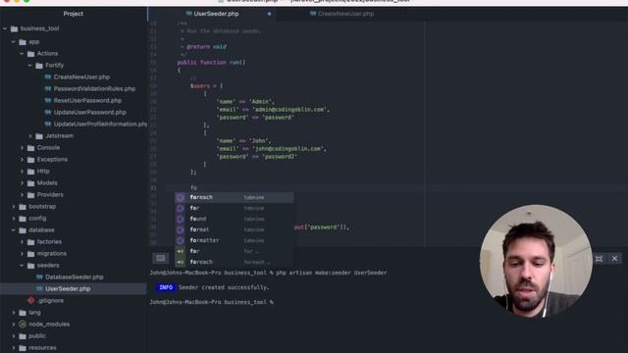Choose tabnine 'found' suggestion
This screenshot has height=353, width=628.
coord(234,219)
